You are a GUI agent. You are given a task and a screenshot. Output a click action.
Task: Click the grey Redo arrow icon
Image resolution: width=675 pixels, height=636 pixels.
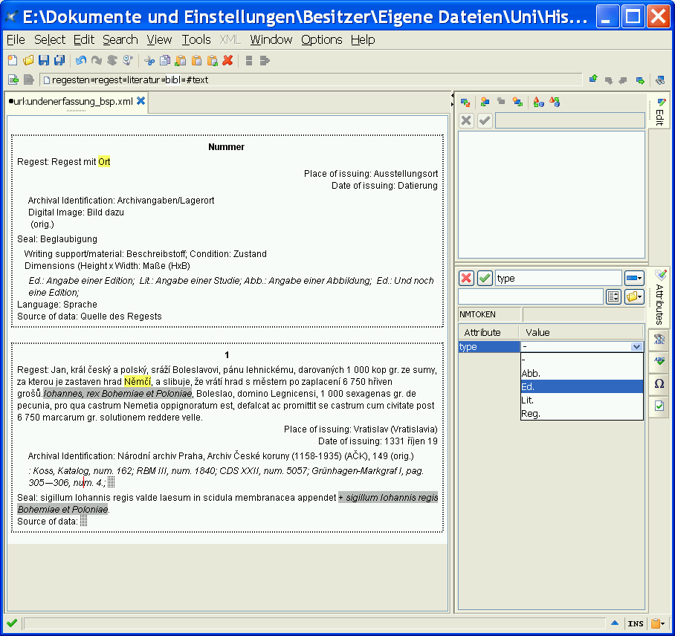pos(97,61)
